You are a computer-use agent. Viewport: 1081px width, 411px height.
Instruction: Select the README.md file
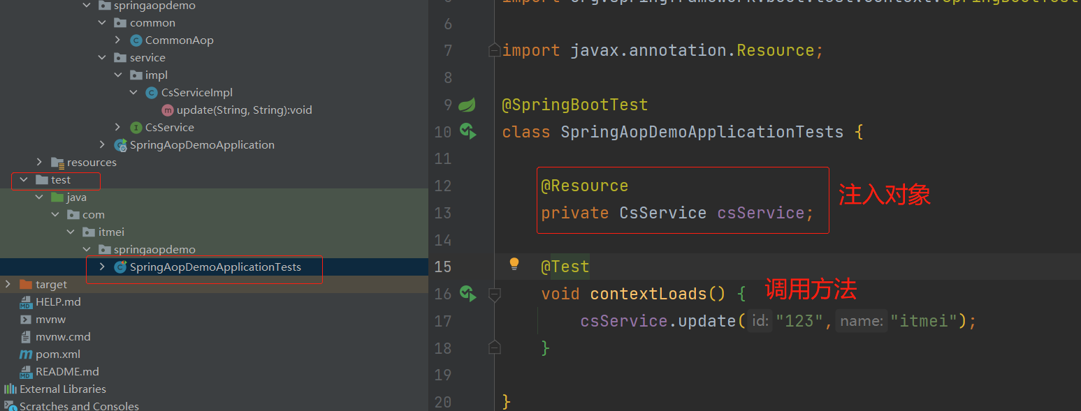click(x=67, y=372)
